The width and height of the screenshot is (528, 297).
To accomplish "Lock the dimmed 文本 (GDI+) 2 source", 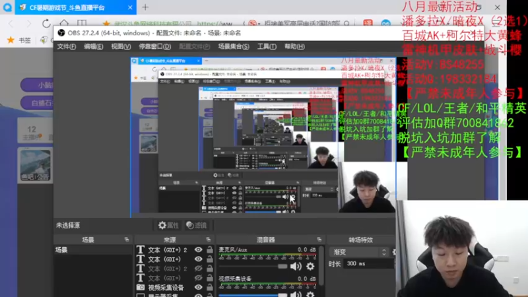I will [x=210, y=269].
